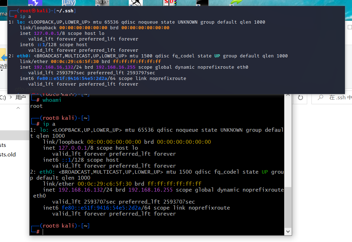
Task: Click "fe80::e51f:9416:54e5:2d2a" in the lower terminal
Action: 102,208
